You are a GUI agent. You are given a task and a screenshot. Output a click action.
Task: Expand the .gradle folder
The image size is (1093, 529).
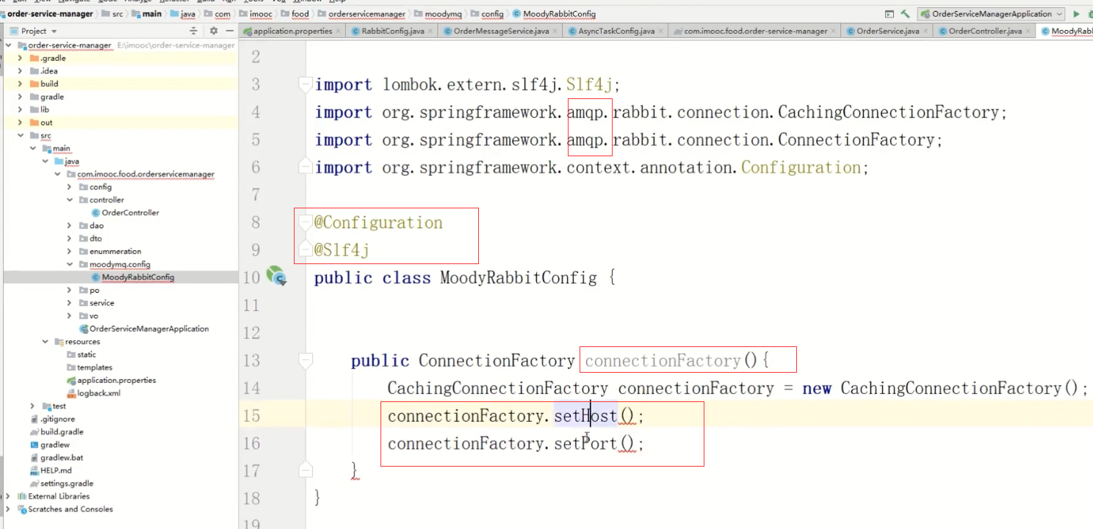pos(20,58)
